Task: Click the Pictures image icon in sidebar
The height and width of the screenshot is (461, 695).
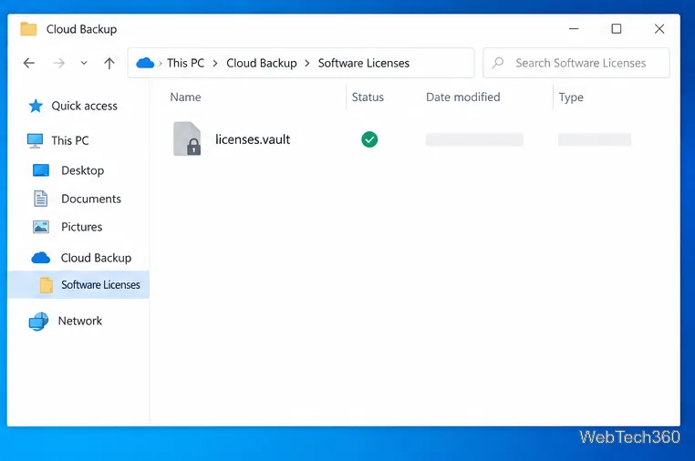Action: point(41,227)
